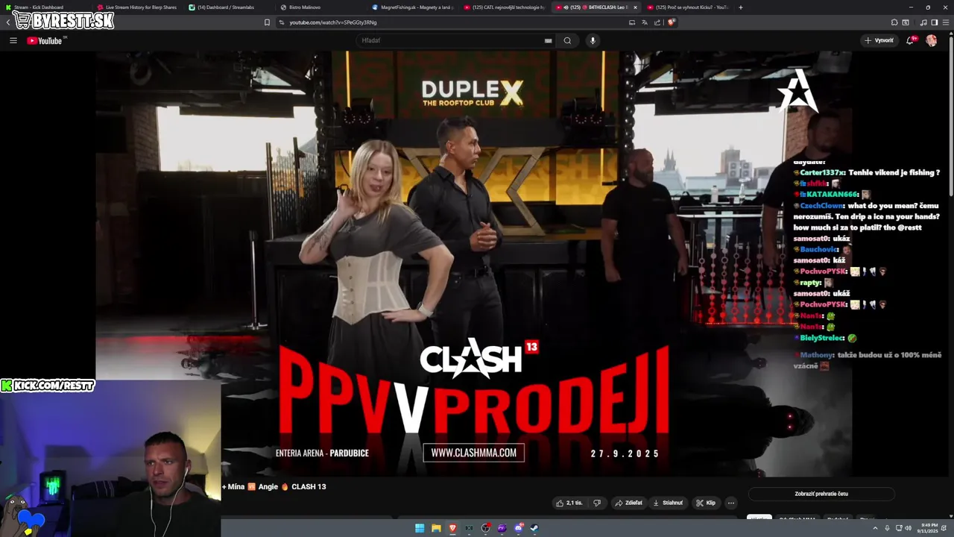The height and width of the screenshot is (537, 954).
Task: Open the purple app icon in taskbar
Action: 502,528
